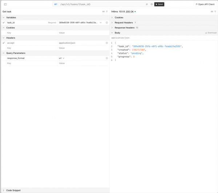Download the response body
This screenshot has height=193, width=218.
(211, 33)
